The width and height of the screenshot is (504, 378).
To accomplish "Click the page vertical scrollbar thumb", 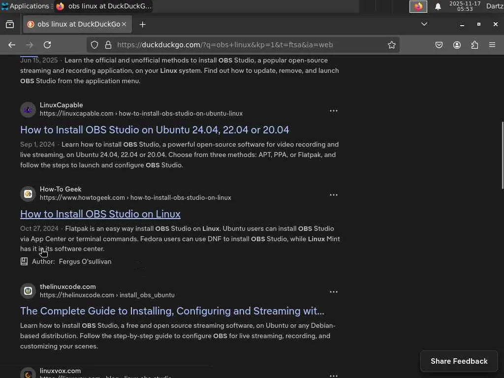I will (x=502, y=155).
